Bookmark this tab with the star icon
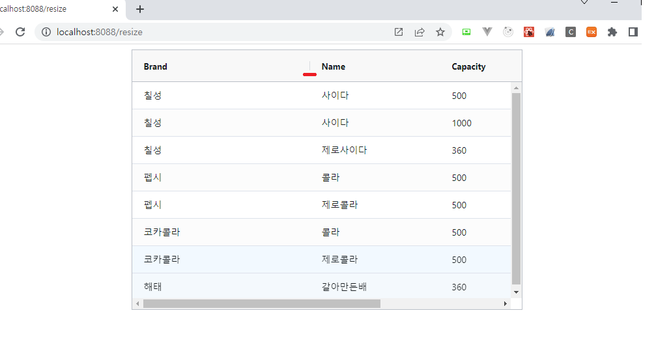 pyautogui.click(x=440, y=32)
